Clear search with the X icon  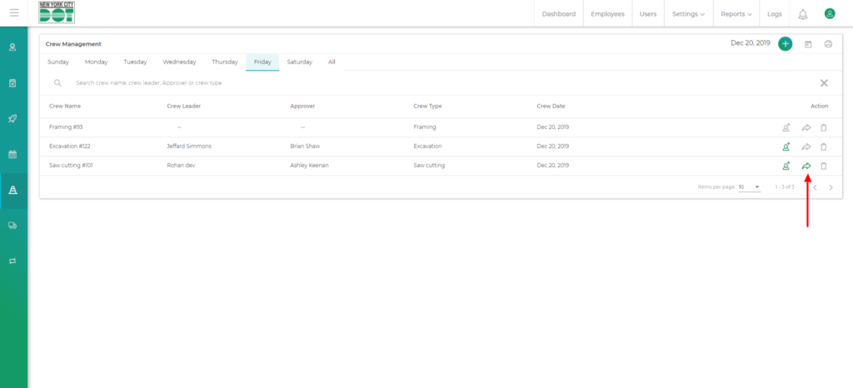pos(824,83)
